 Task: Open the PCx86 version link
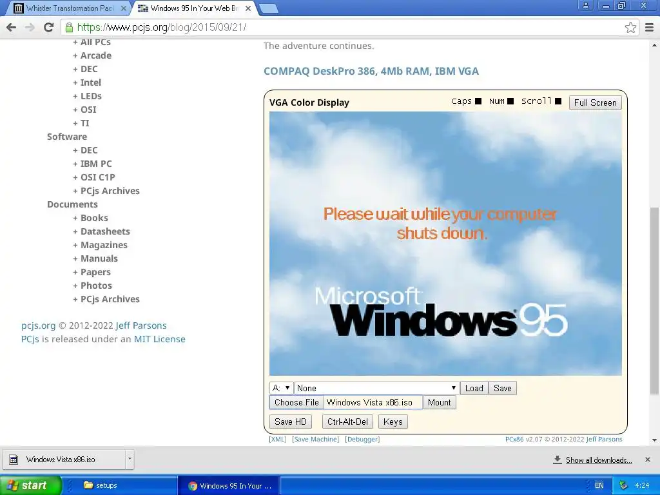tap(514, 439)
